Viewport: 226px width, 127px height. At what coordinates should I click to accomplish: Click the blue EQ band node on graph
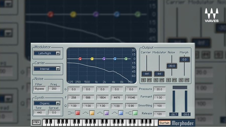tap(115, 59)
